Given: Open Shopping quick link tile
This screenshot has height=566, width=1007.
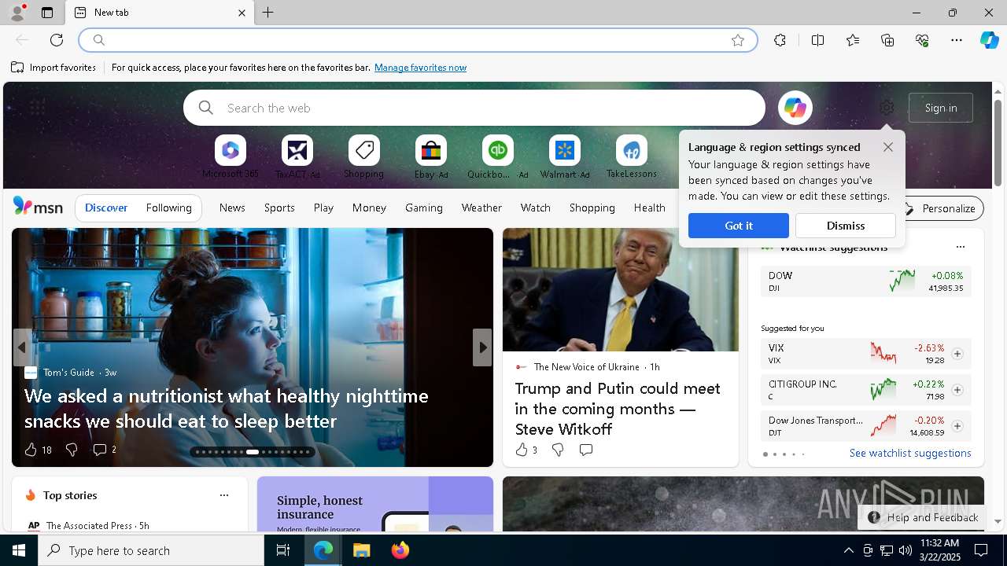Looking at the screenshot, I should click(x=363, y=156).
